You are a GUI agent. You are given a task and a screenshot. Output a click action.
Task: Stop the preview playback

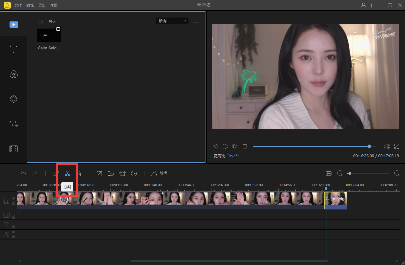[x=245, y=146]
